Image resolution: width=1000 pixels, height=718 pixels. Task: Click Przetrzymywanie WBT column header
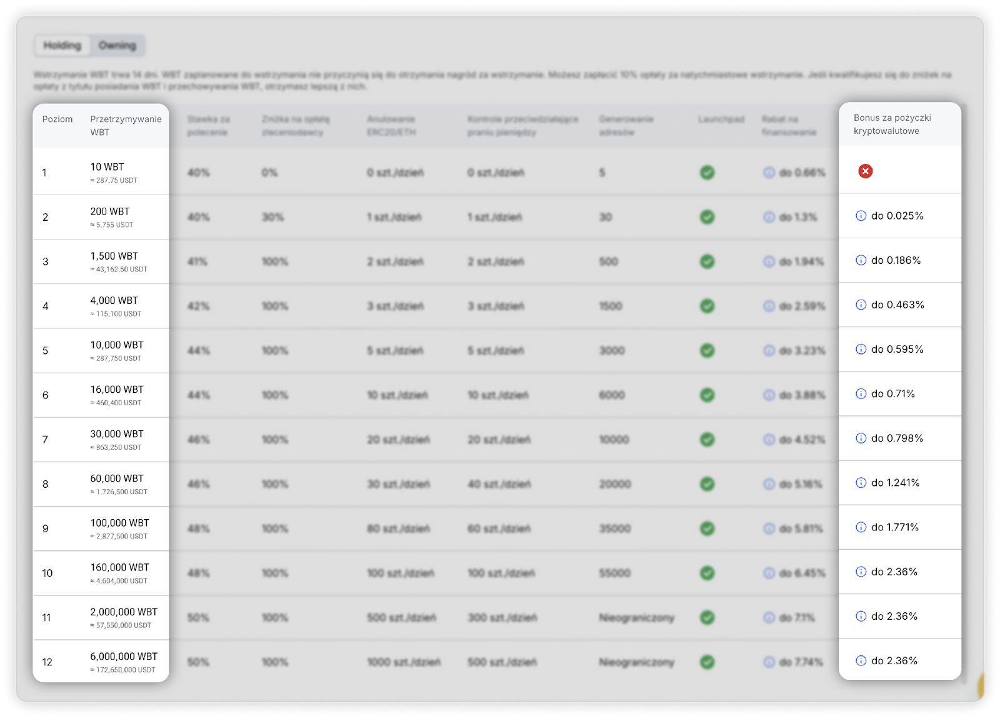[126, 126]
